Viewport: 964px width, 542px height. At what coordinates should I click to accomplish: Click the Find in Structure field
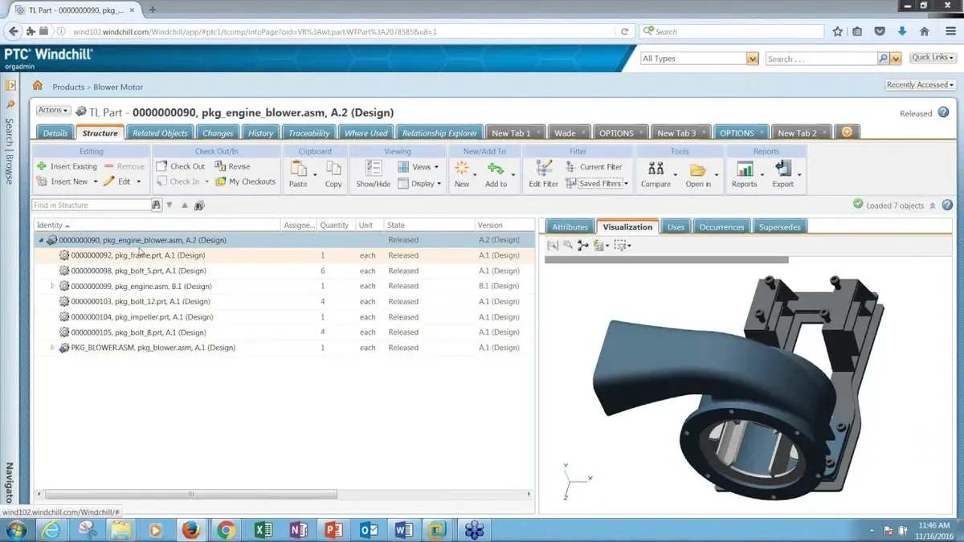click(x=91, y=206)
